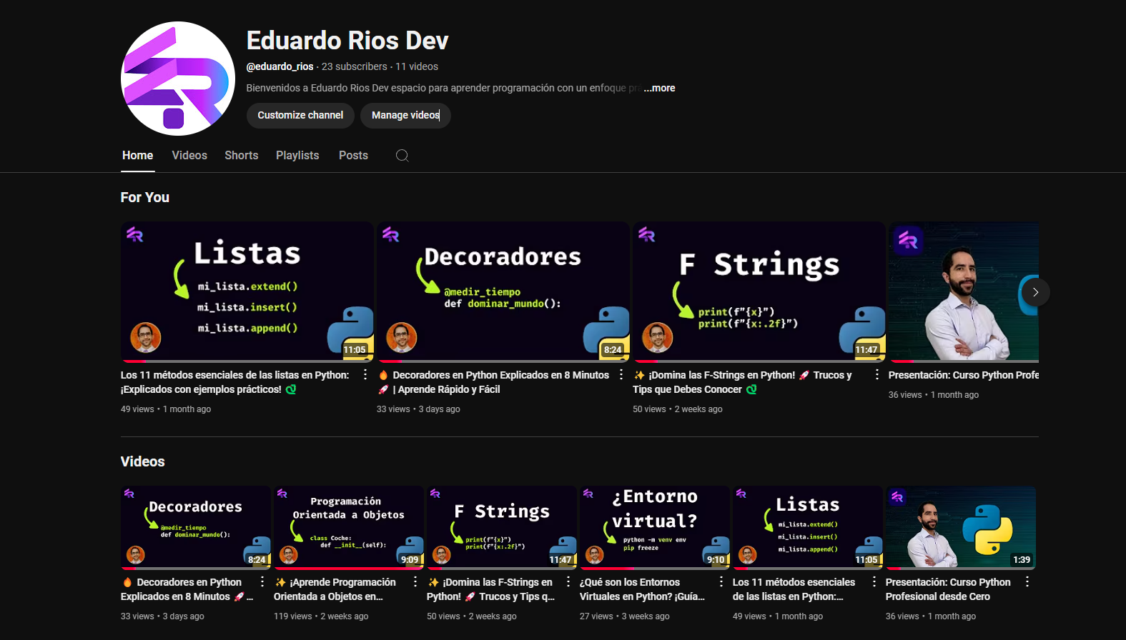Open ¡Domina las F-Strings title in Videos row
The height and width of the screenshot is (640, 1126).
point(490,589)
